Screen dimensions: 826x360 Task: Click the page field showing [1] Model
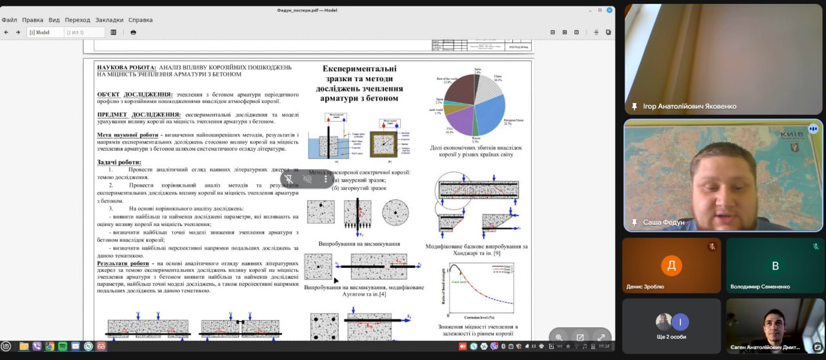[45, 32]
